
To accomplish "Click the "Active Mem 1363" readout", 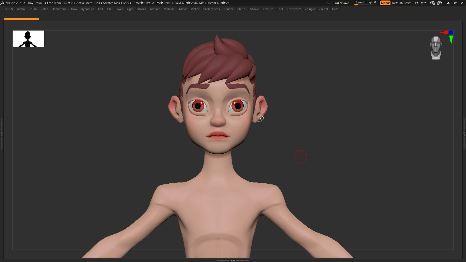I will click(88, 3).
